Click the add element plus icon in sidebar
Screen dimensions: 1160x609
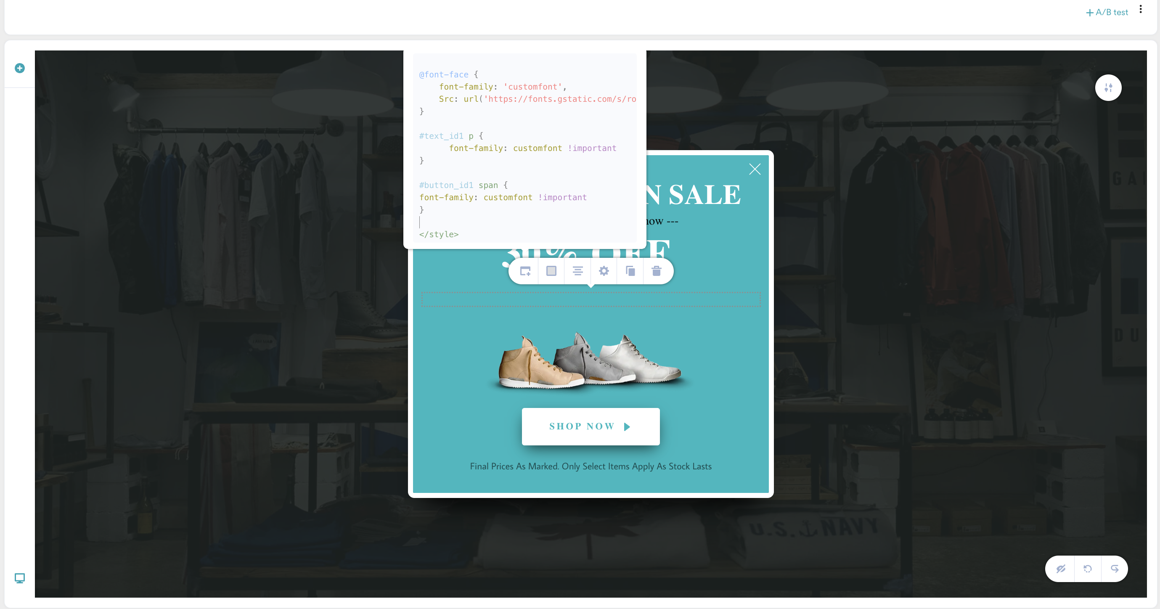click(19, 68)
